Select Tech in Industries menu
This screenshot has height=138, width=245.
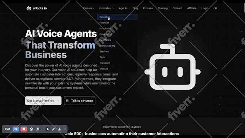pos(117,57)
